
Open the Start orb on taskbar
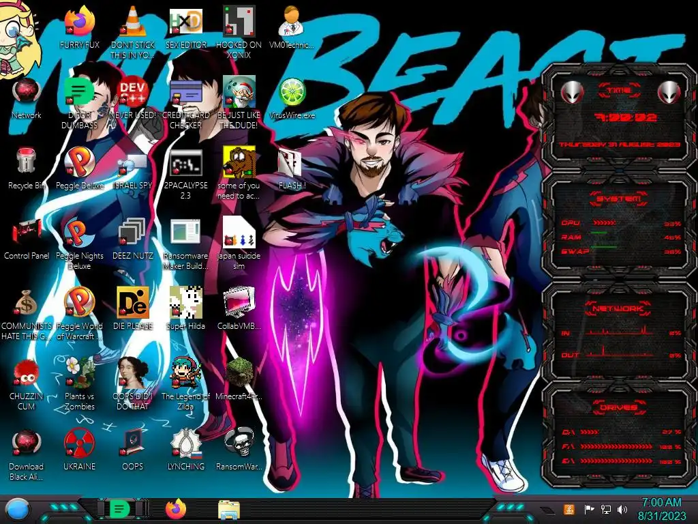17,510
